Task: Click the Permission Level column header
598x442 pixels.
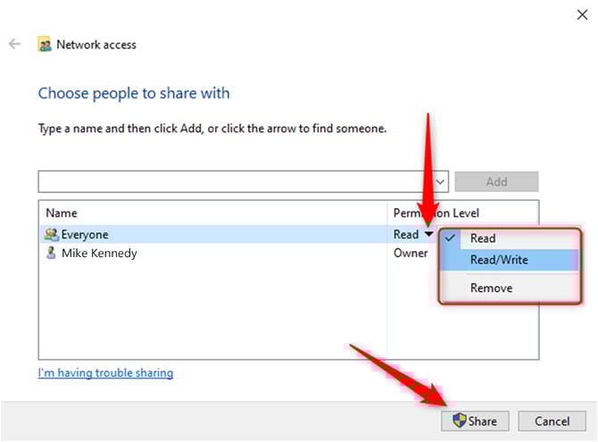Action: [x=436, y=213]
